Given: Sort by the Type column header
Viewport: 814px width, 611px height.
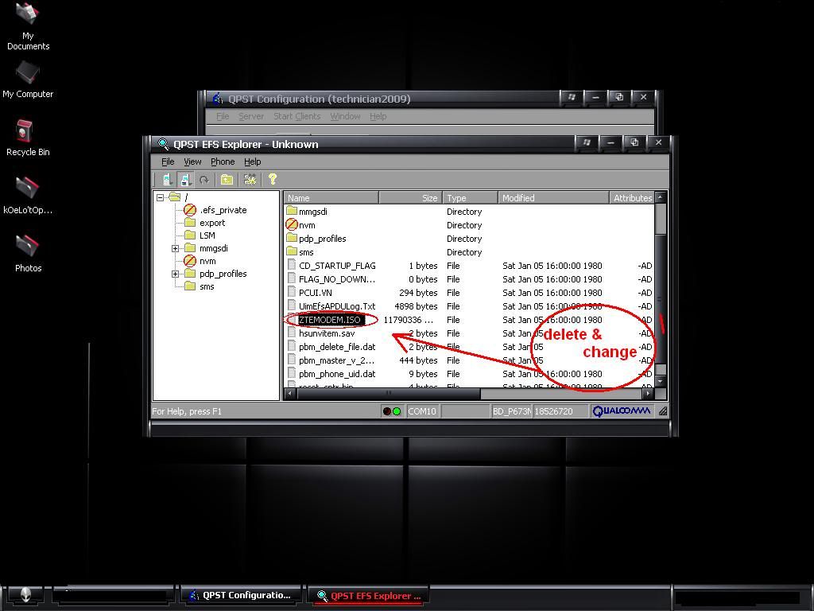Looking at the screenshot, I should (x=471, y=198).
